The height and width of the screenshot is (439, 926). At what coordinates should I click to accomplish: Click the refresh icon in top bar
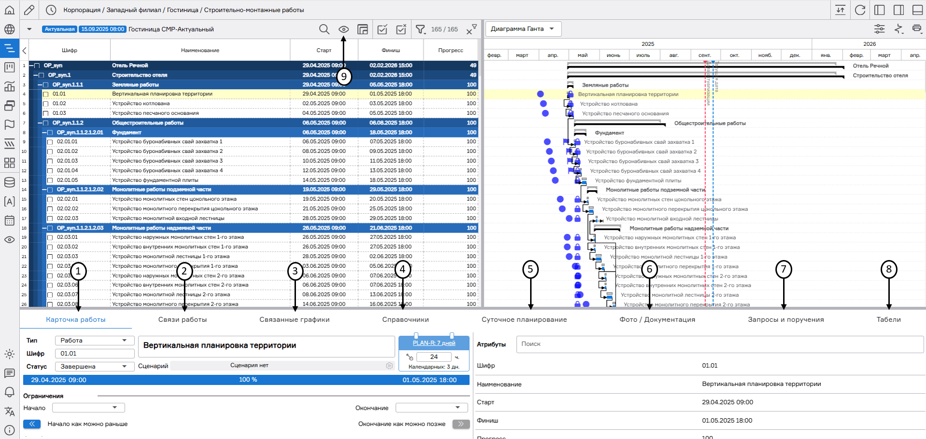pos(860,10)
